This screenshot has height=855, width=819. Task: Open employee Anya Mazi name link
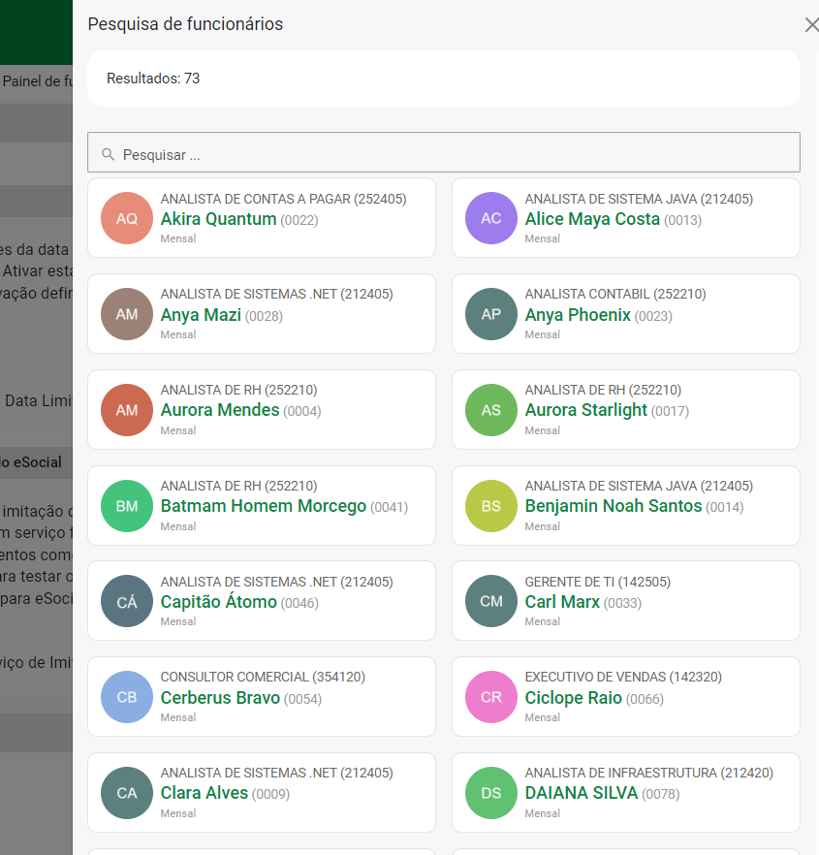201,315
